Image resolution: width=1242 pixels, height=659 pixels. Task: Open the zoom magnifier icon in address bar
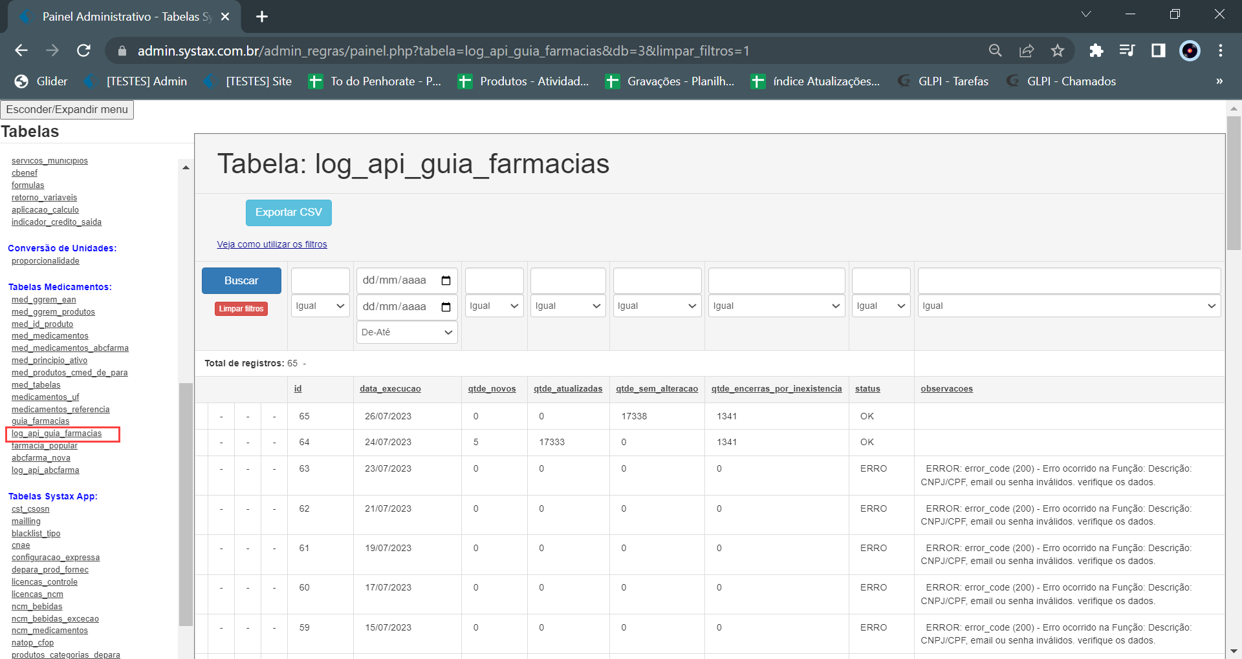coord(996,50)
